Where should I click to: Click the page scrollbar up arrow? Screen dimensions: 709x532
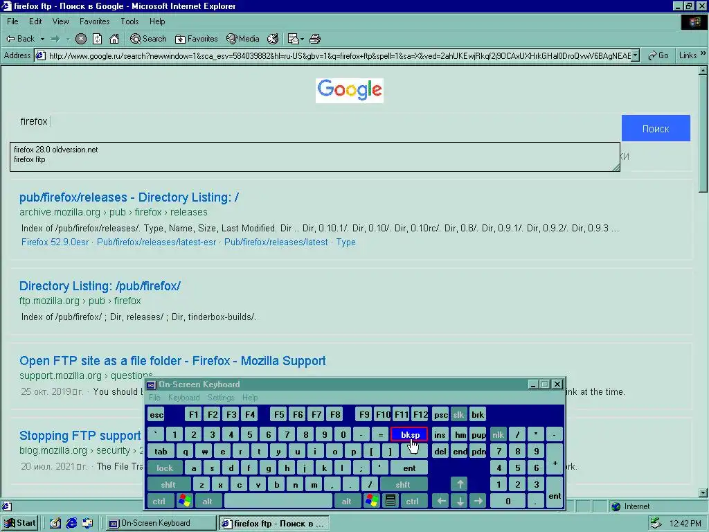coord(703,71)
